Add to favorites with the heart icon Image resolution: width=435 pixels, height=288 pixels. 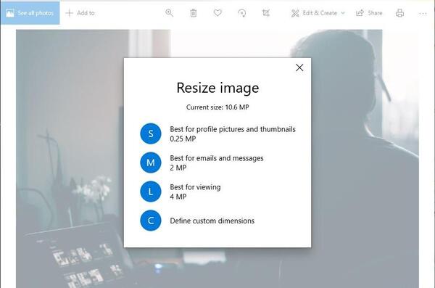coord(217,13)
